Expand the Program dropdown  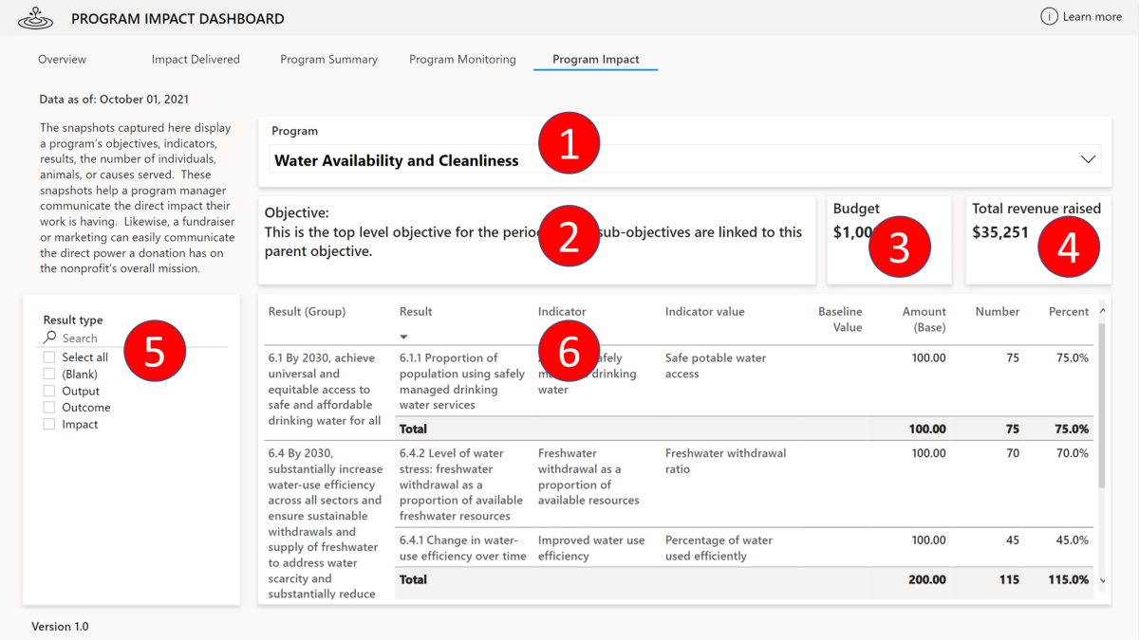(x=1088, y=159)
